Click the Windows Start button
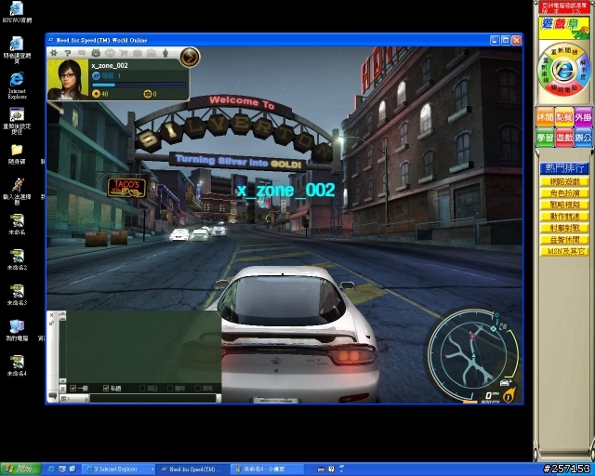595x476 pixels. click(x=20, y=469)
